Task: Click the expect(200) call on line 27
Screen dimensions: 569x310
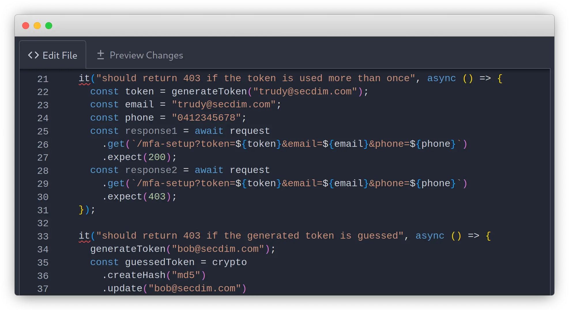Action: tap(139, 157)
